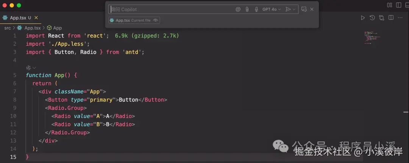Click src in the breadcrumb

(7, 28)
